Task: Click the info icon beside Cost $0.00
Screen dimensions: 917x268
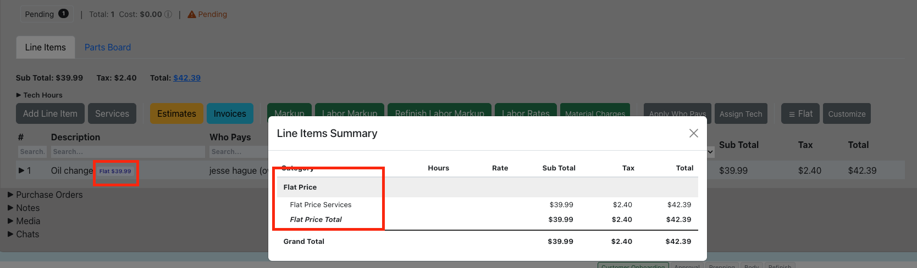Action: (x=168, y=14)
